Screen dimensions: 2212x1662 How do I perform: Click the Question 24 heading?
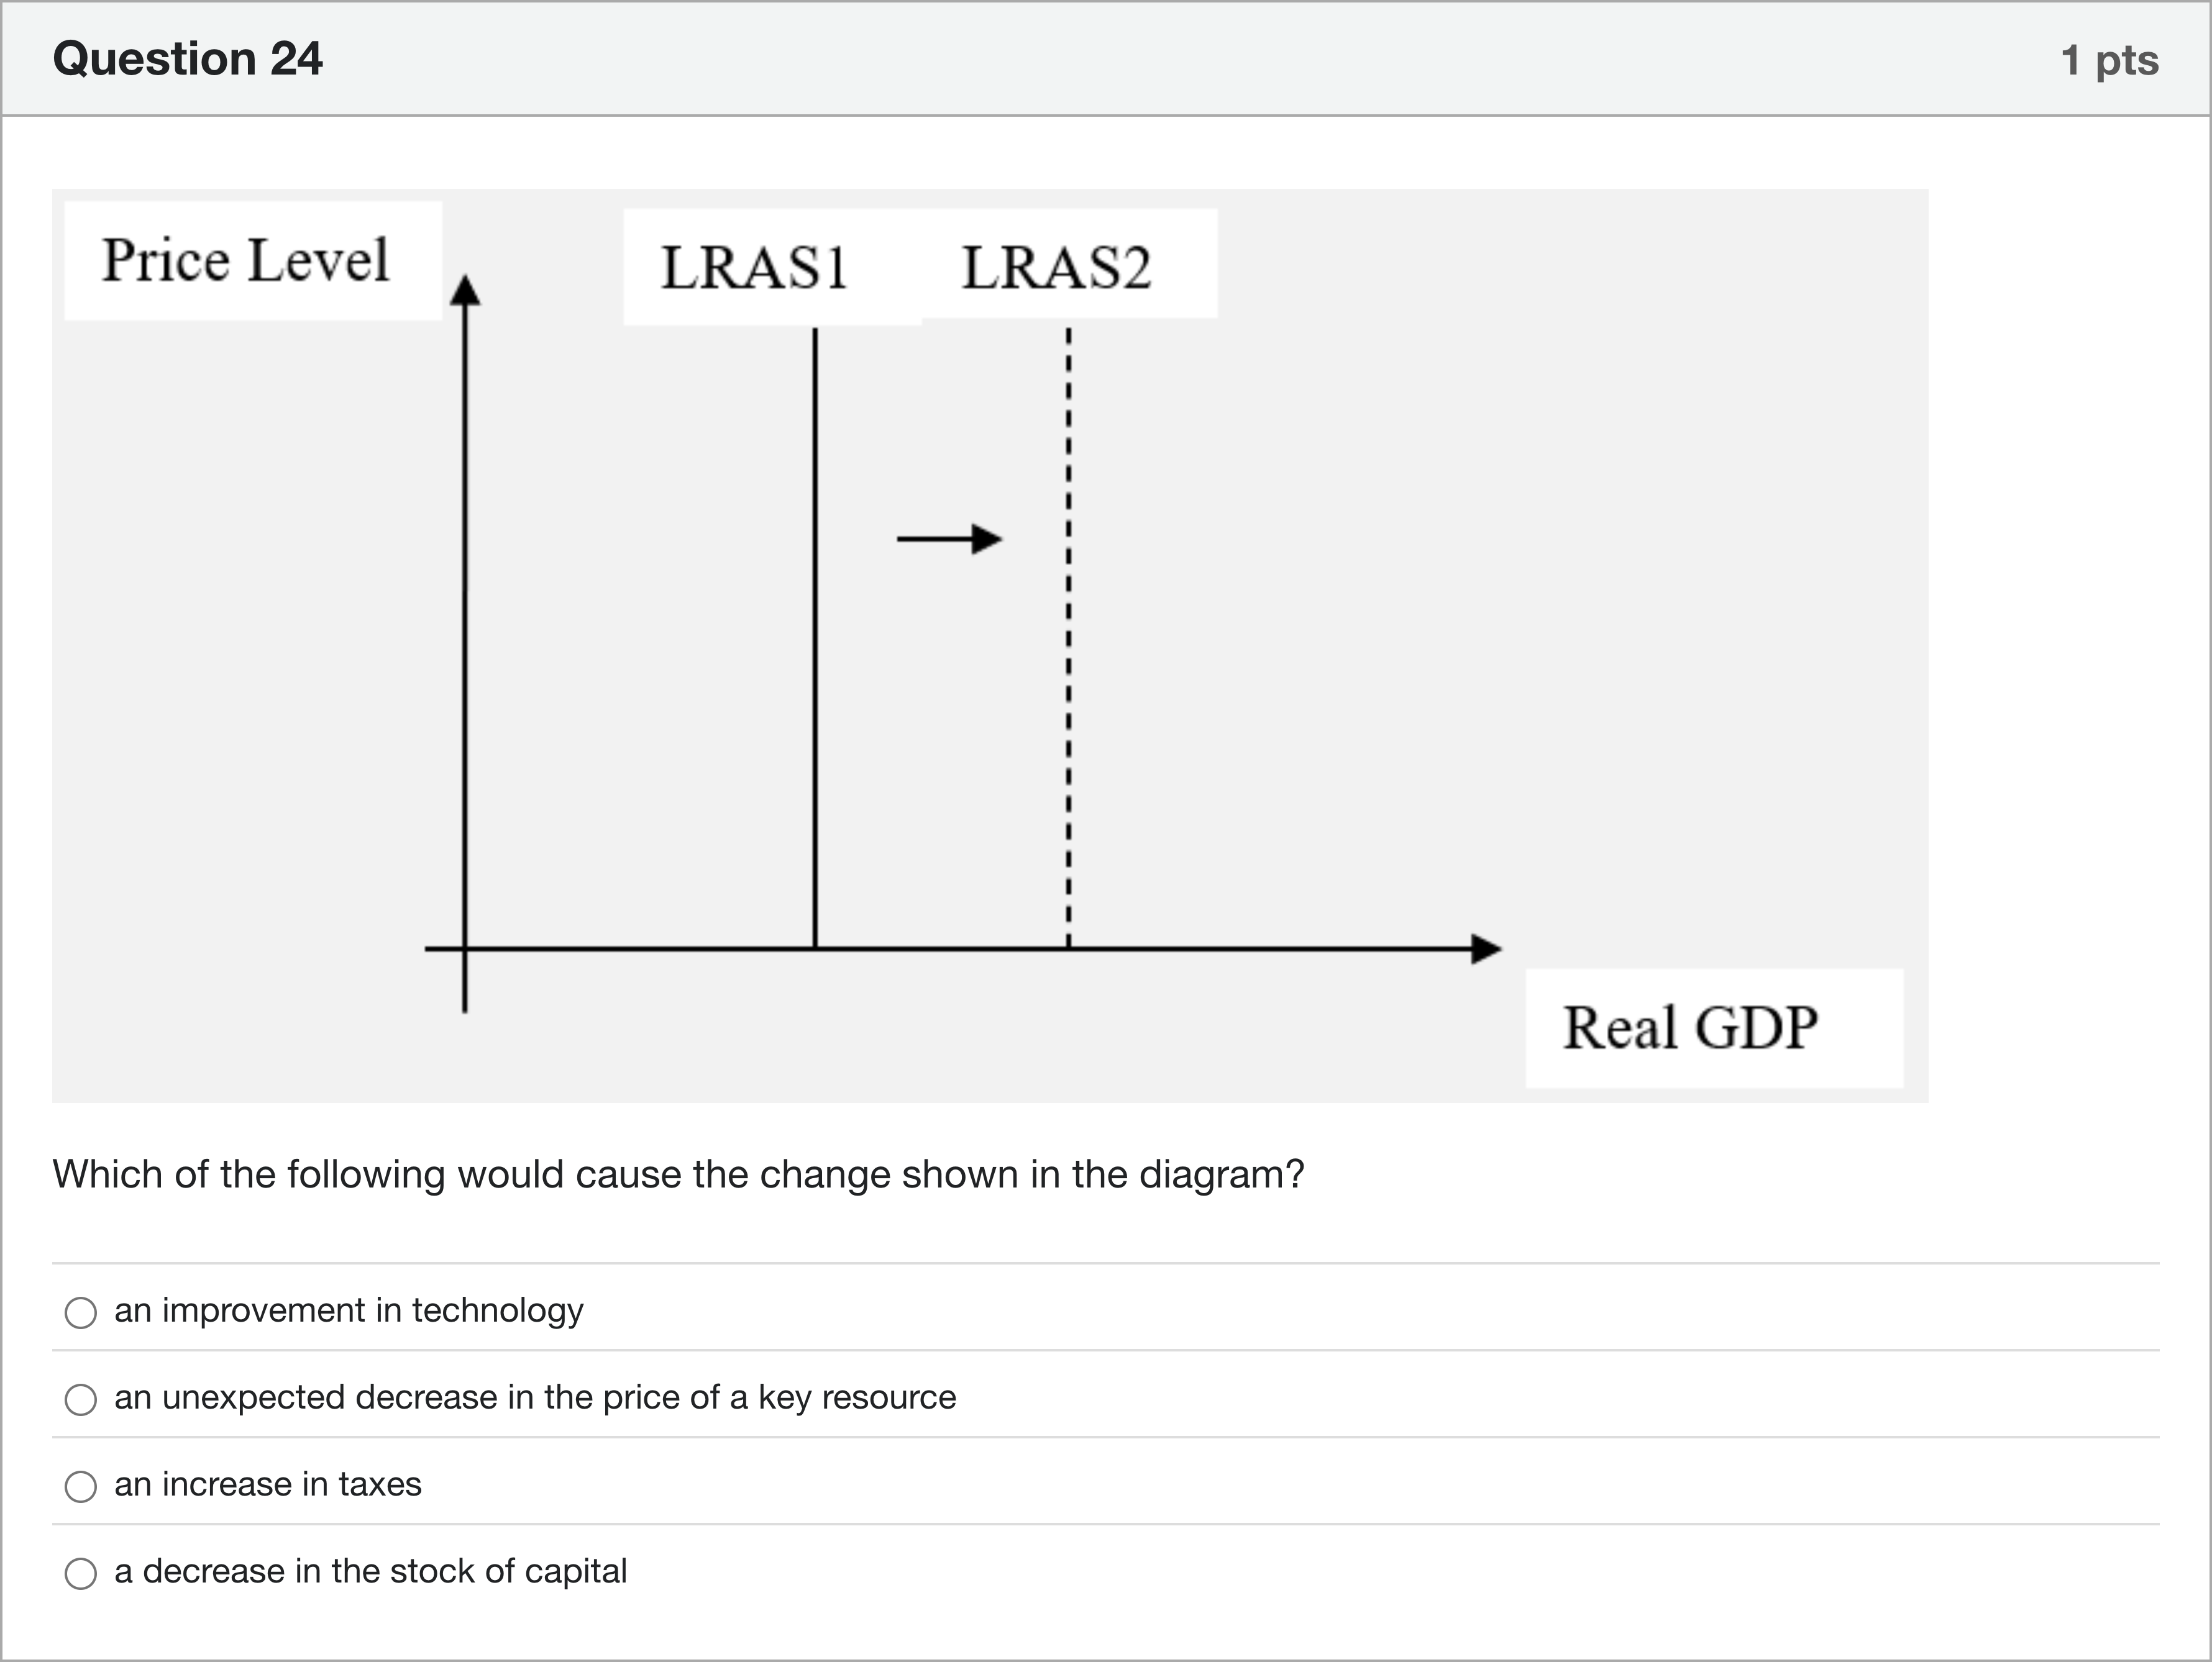188,58
